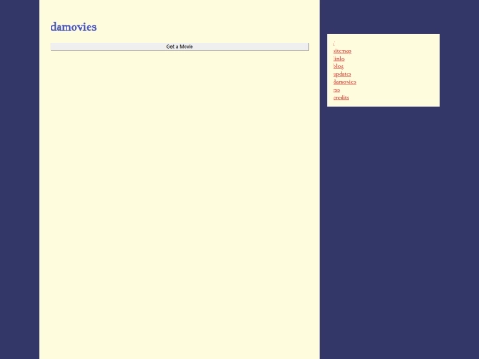Viewport: 479px width, 359px height.
Task: Open the root slash link in sidebar
Action: click(334, 43)
